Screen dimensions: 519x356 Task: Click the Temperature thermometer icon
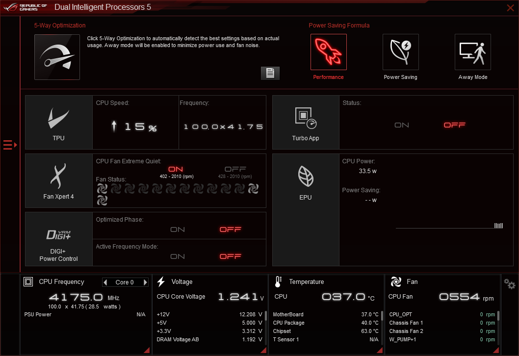(x=278, y=282)
